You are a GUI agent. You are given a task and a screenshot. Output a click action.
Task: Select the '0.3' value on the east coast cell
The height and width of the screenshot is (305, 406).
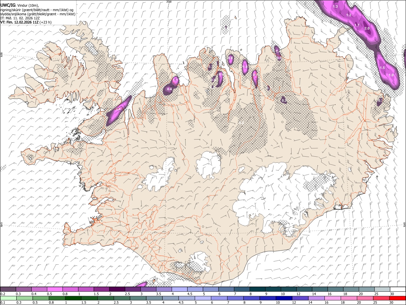[x=381, y=100]
